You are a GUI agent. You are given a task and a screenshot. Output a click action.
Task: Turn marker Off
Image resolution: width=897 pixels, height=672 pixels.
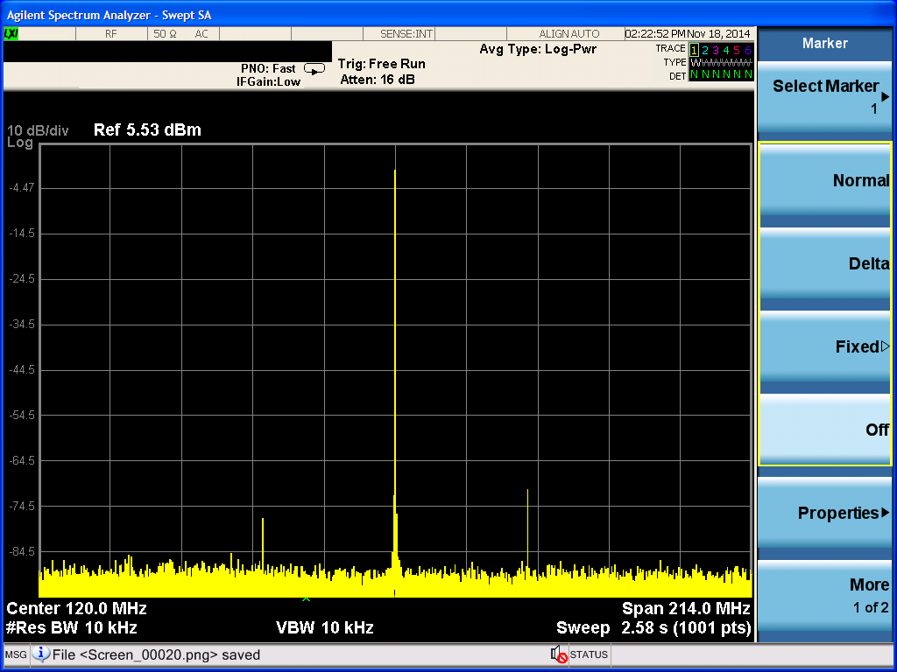click(825, 430)
